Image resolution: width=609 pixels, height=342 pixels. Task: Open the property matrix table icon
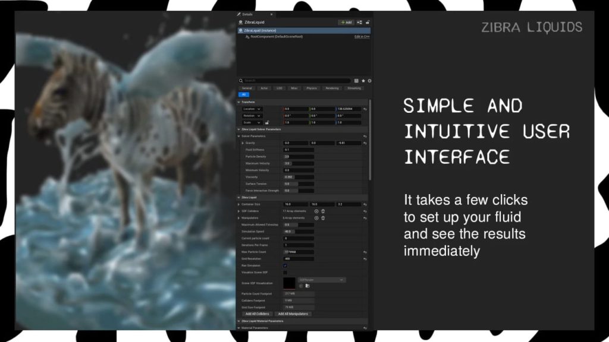pyautogui.click(x=356, y=81)
